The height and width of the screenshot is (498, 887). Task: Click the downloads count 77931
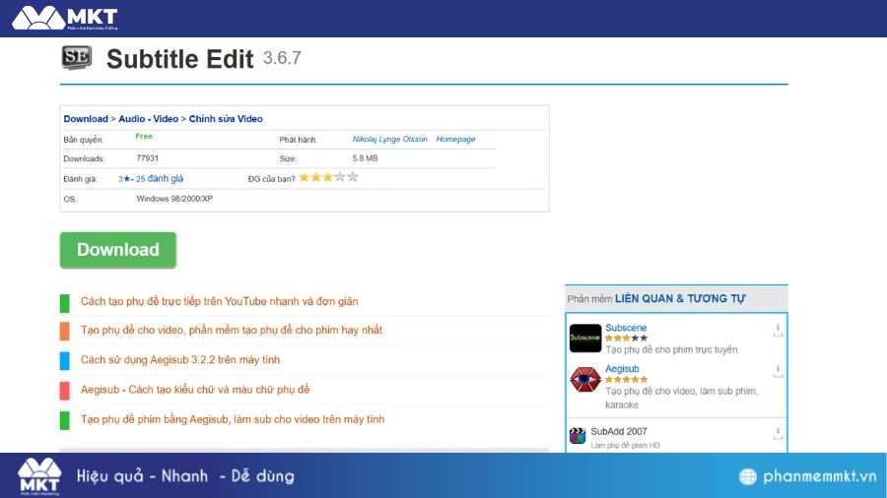point(147,158)
